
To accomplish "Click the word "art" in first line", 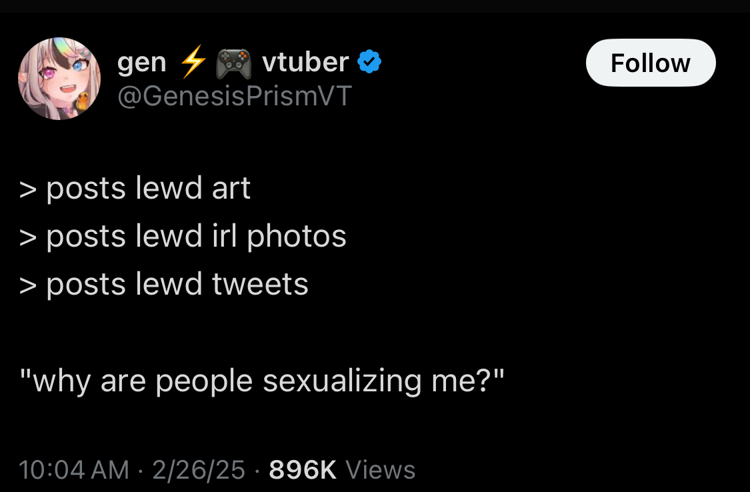I will point(231,189).
